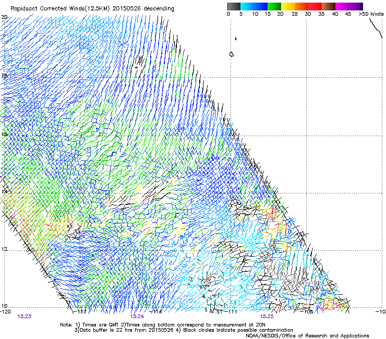Click the '-117' longitude label
The image size is (386, 339).
click(x=80, y=312)
